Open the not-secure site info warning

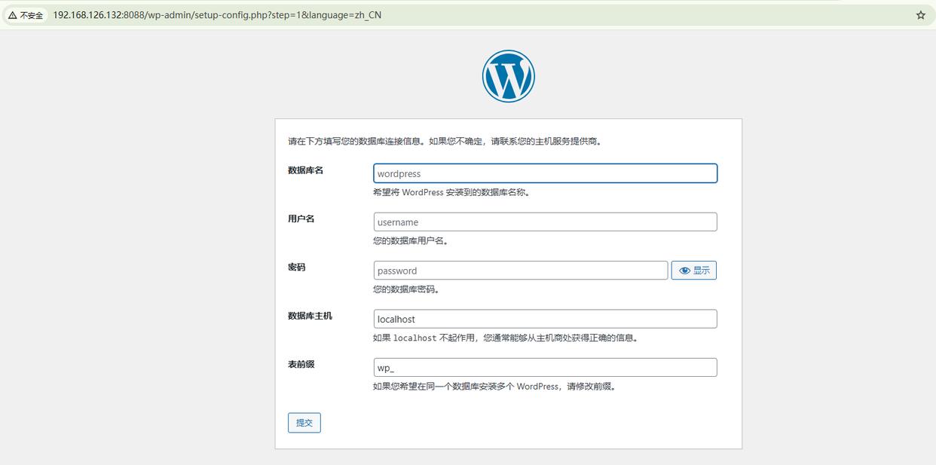(x=26, y=15)
